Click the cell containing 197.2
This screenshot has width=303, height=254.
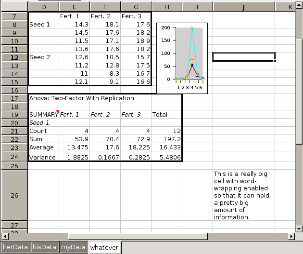(x=166, y=139)
